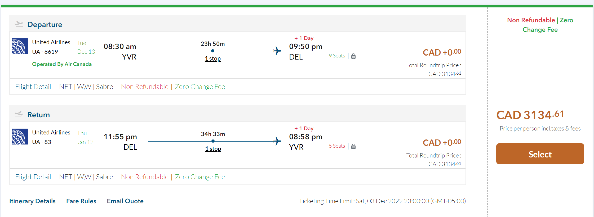Screen dimensions: 594x217
Task: Click the departure Zero Change Fee text
Action: 200,87
